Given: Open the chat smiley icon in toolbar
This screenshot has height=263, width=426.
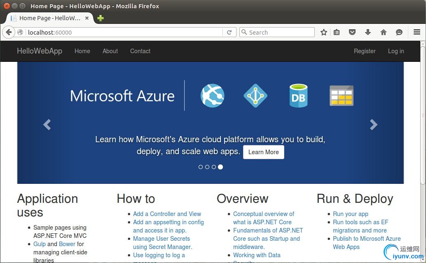Looking at the screenshot, I should pyautogui.click(x=399, y=33).
